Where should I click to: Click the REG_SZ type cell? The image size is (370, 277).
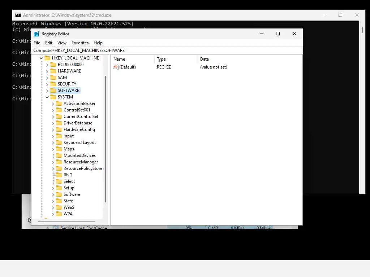click(x=164, y=67)
